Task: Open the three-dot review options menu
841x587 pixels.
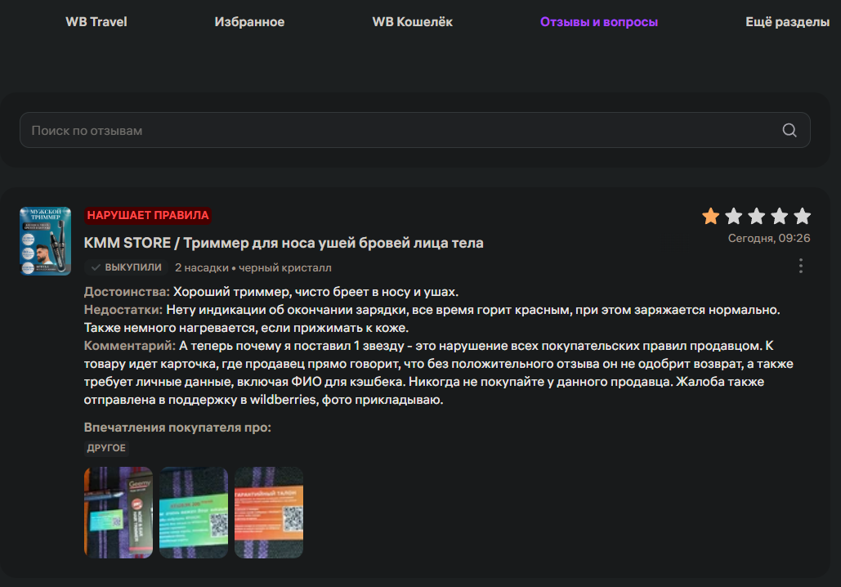Action: [x=801, y=267]
